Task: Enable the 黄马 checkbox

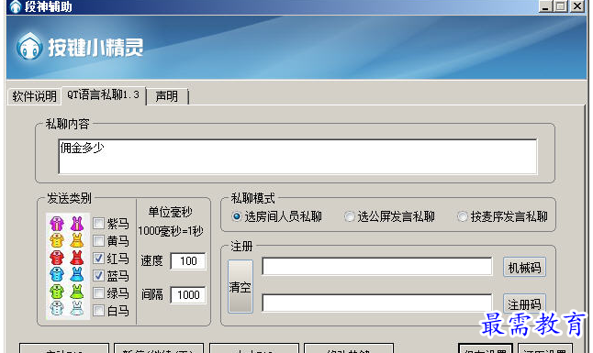Action: tap(98, 240)
